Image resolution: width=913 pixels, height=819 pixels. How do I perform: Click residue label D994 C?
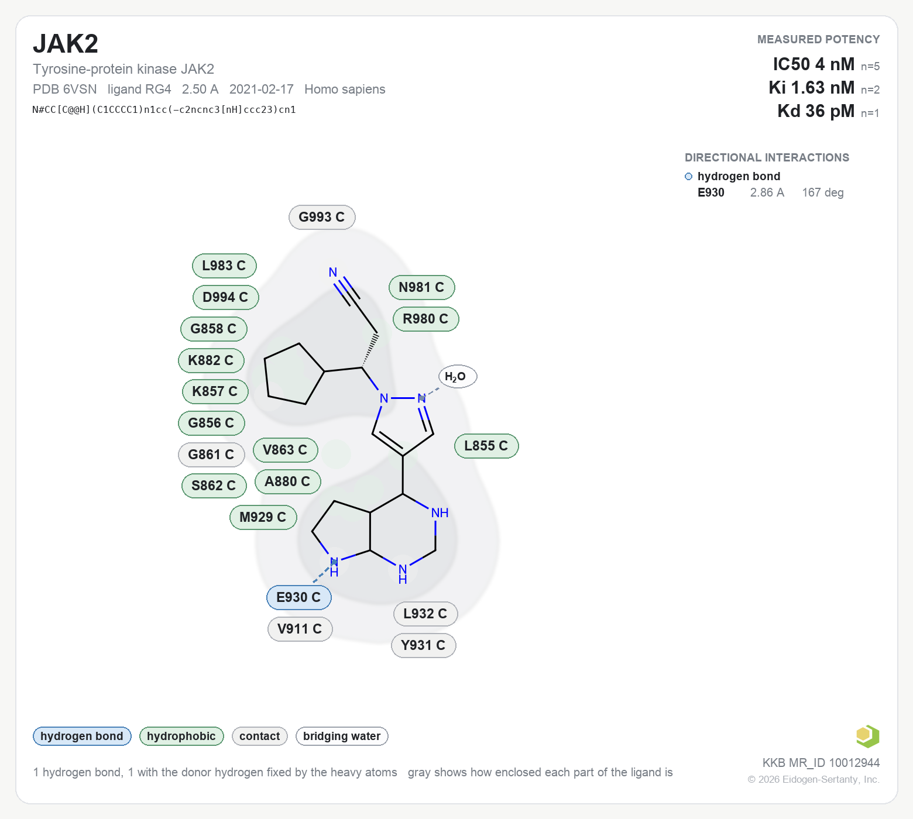click(x=225, y=297)
